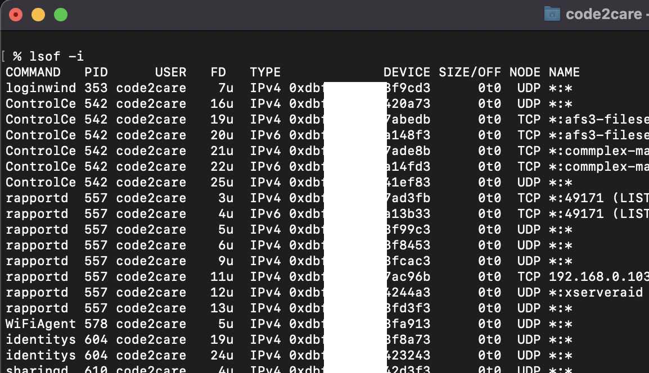
Task: Click the COMMAND column header text
Action: (33, 72)
